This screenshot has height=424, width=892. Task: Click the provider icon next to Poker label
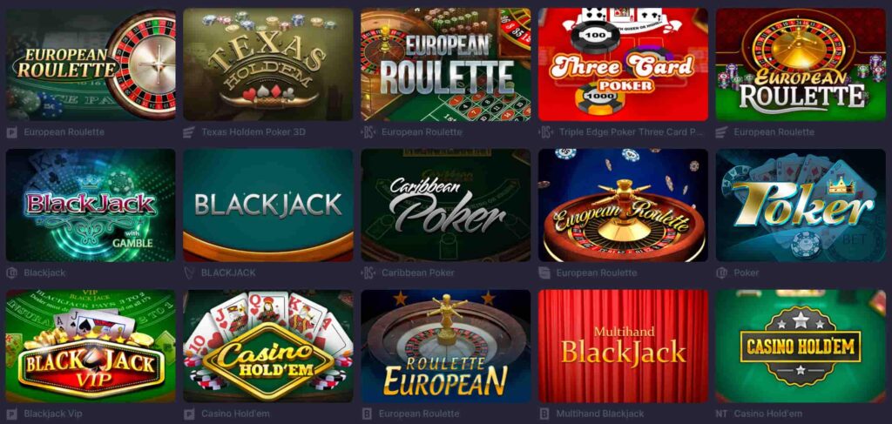722,273
